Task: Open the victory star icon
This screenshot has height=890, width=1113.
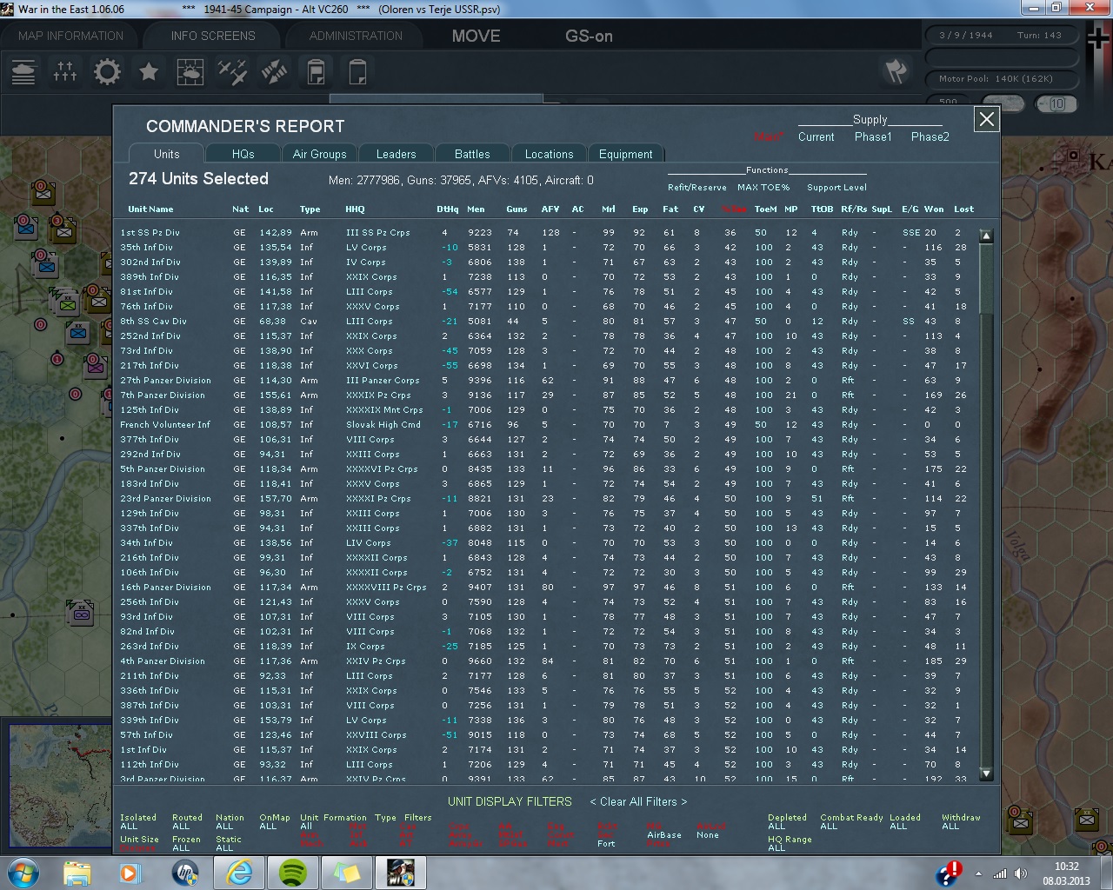Action: click(x=149, y=71)
